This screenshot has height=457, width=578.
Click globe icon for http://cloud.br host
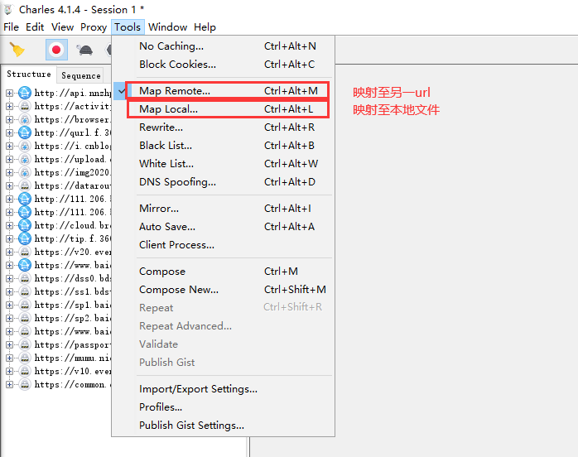coord(25,225)
